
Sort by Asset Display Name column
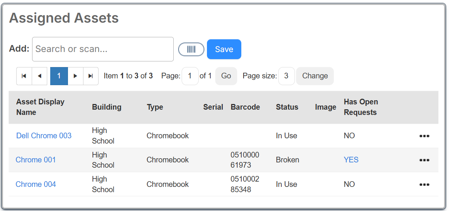tap(40, 107)
